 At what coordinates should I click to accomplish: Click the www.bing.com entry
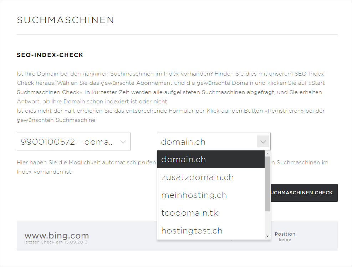(x=57, y=235)
